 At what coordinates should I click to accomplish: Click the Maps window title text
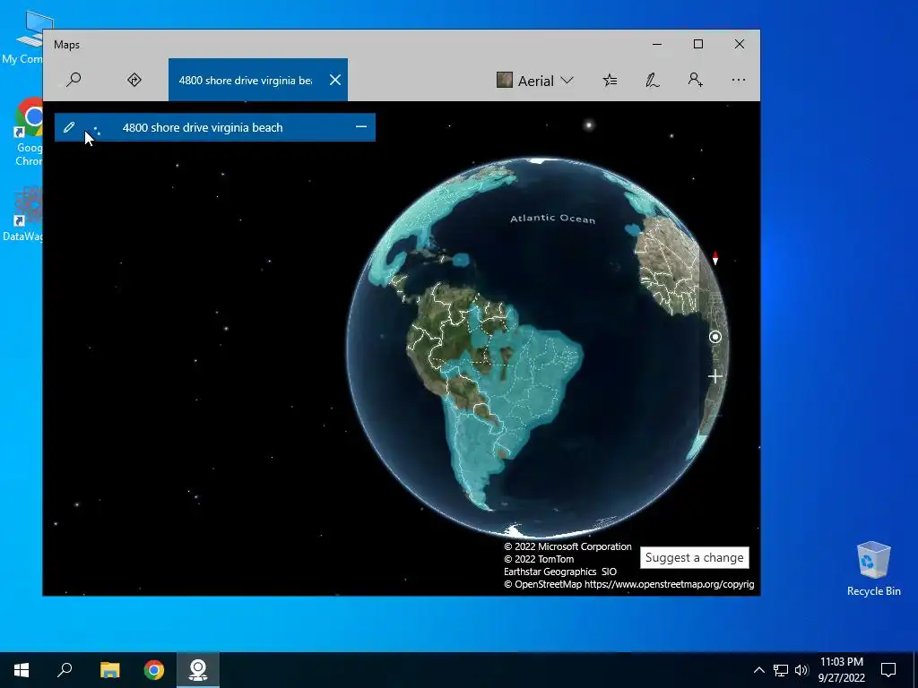[66, 45]
